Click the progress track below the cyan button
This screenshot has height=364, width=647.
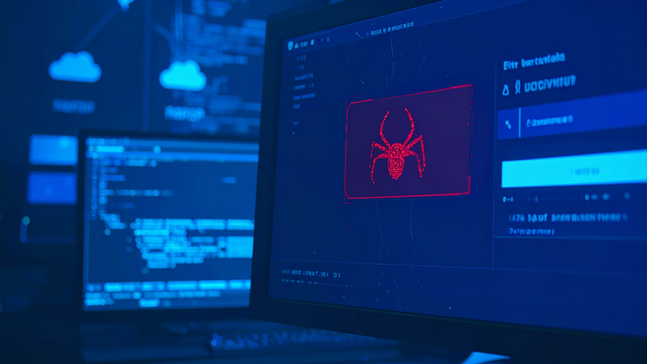coord(567,198)
